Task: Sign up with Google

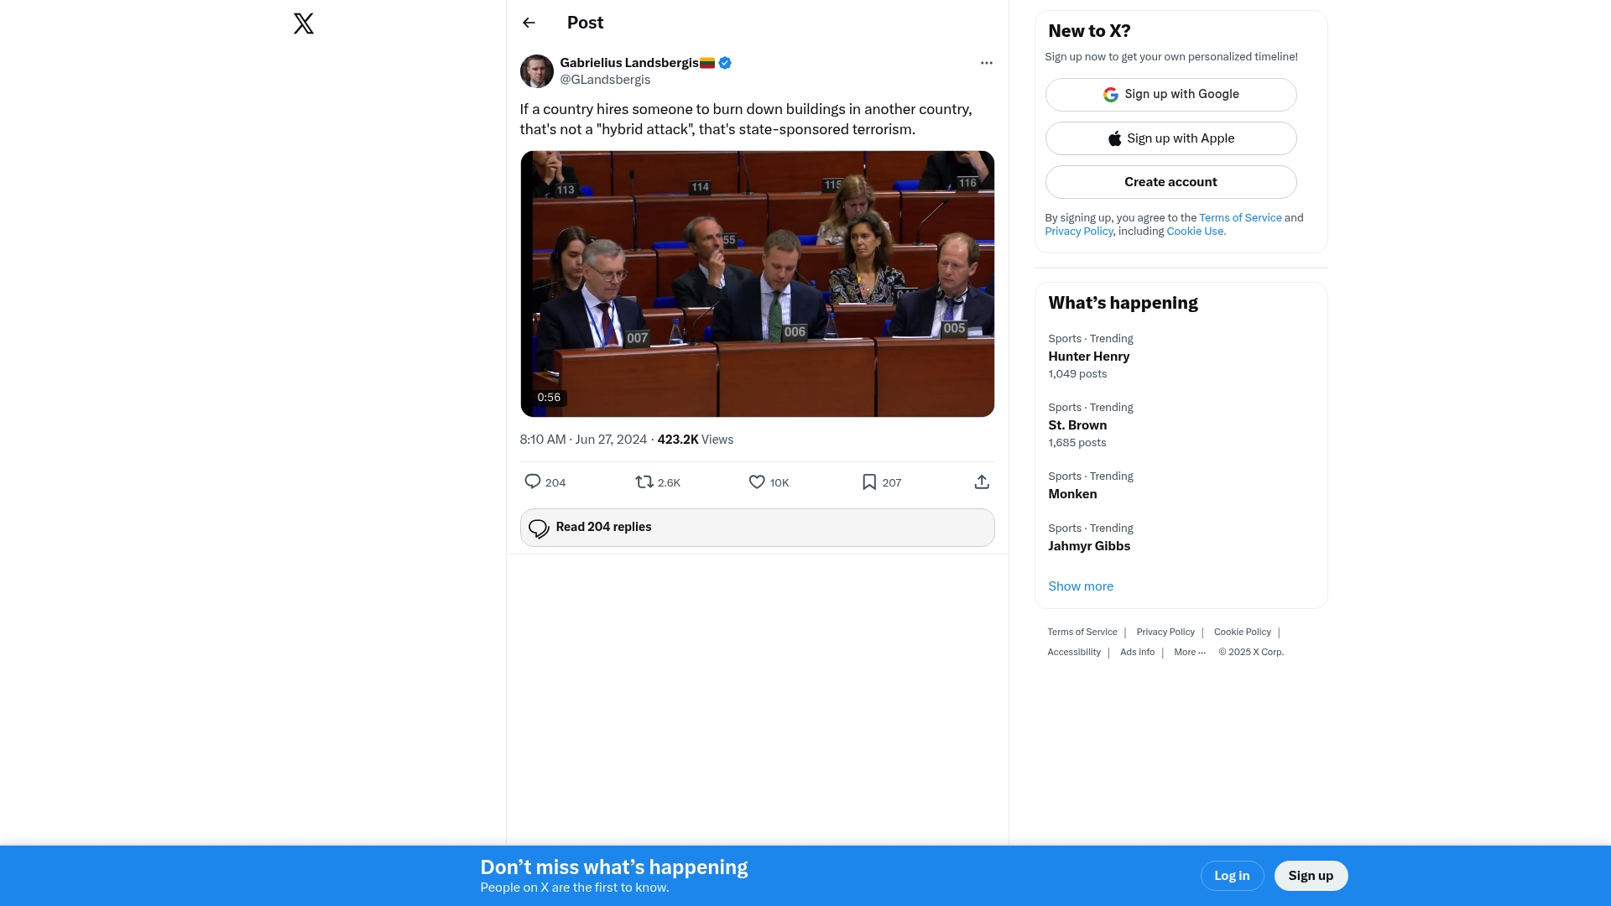Action: click(x=1170, y=95)
